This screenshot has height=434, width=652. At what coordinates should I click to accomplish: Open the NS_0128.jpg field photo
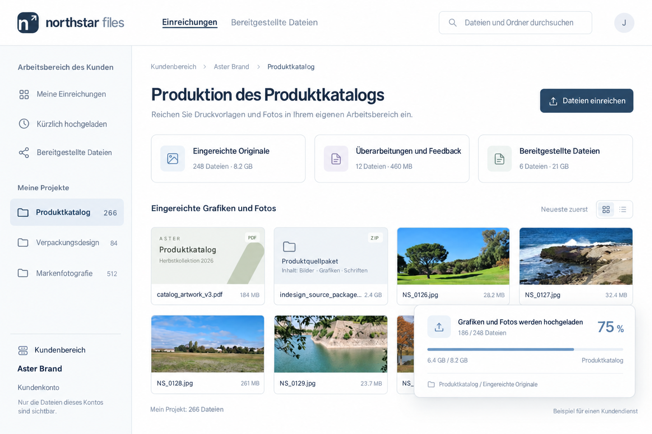[x=208, y=344]
